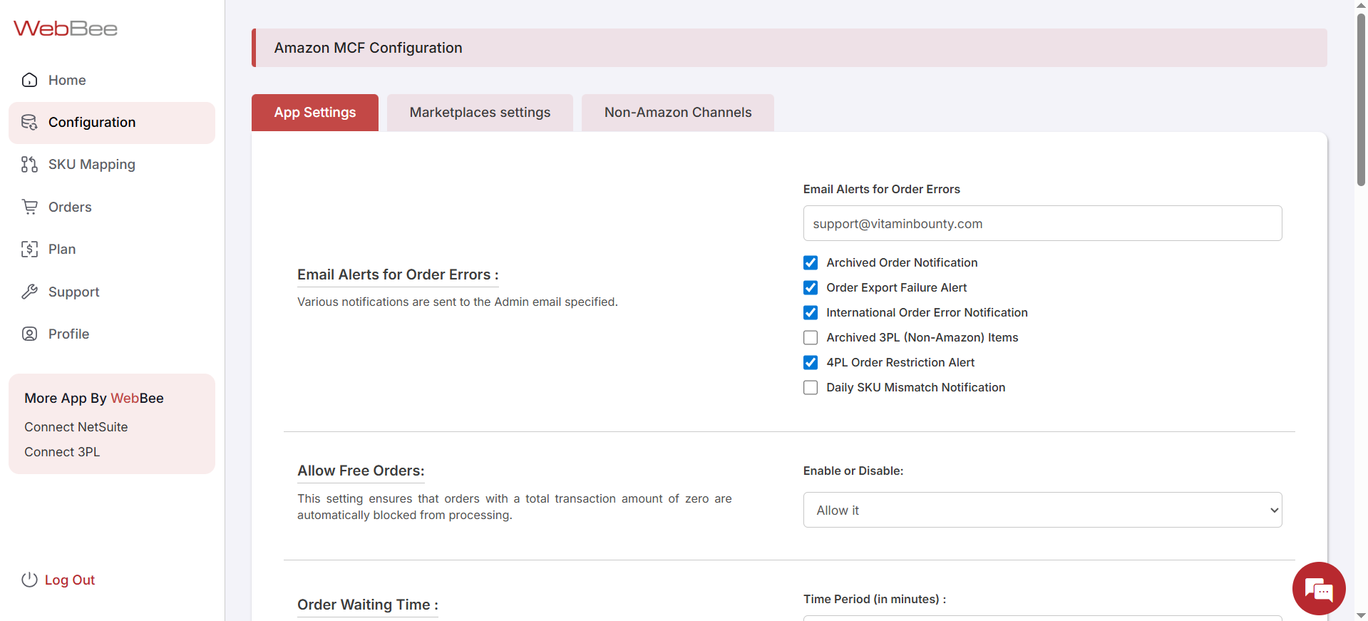The height and width of the screenshot is (621, 1368).
Task: Disable 4PL Order Restriction Alert checkbox
Action: click(x=811, y=363)
